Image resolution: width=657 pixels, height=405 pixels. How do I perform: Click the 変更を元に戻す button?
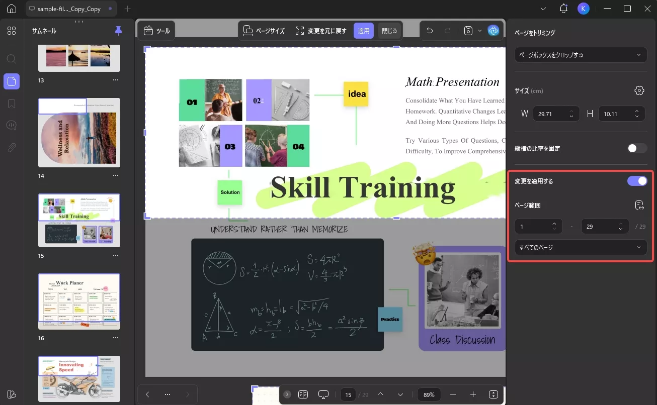tap(321, 31)
